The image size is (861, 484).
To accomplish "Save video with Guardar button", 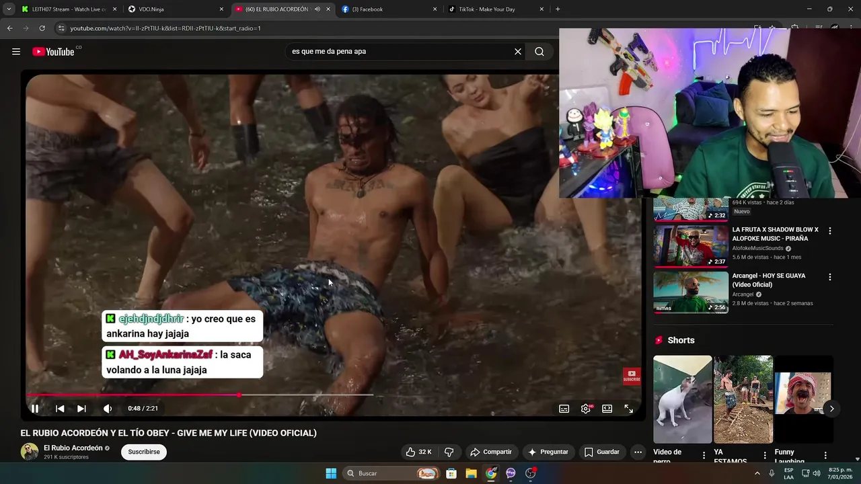I will tap(602, 452).
